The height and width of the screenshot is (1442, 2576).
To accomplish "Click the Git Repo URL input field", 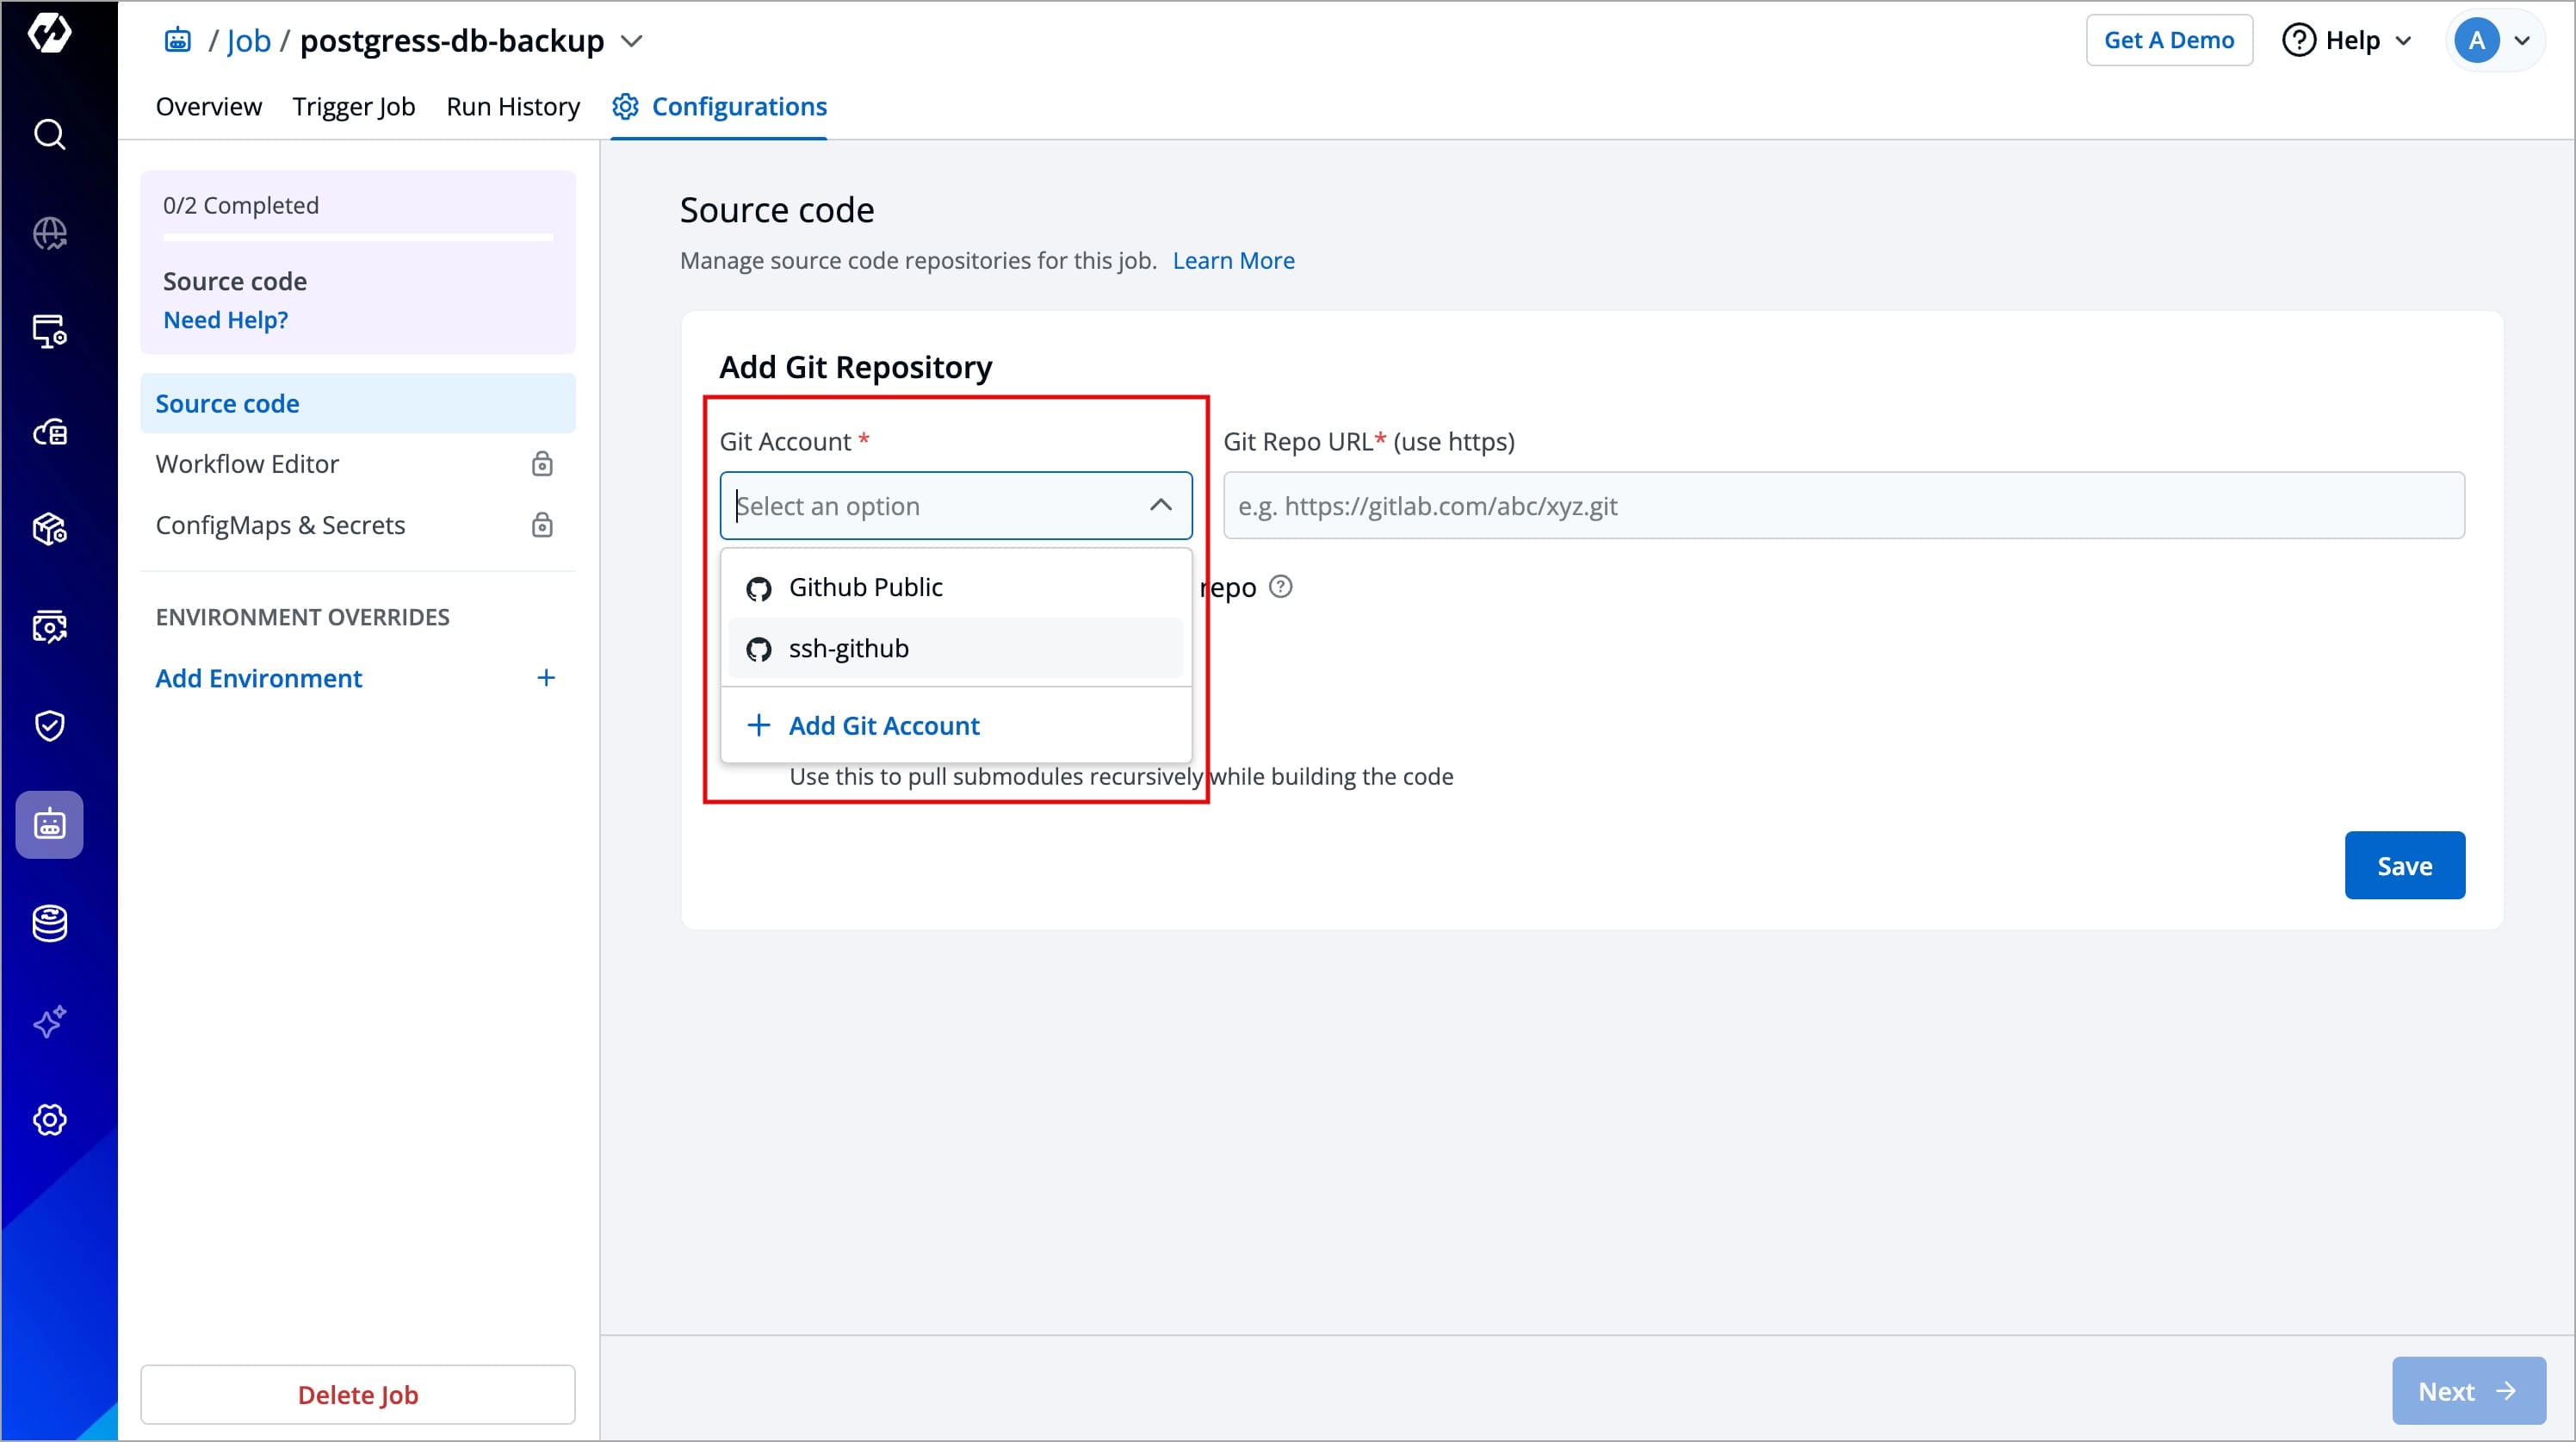I will point(1843,506).
